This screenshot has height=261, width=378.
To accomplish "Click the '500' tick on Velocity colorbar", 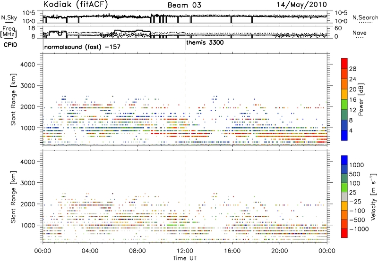I will [355, 174].
